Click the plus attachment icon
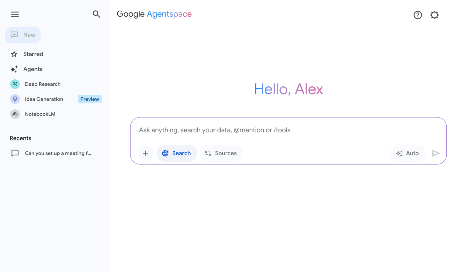The image size is (467, 272). click(x=146, y=153)
